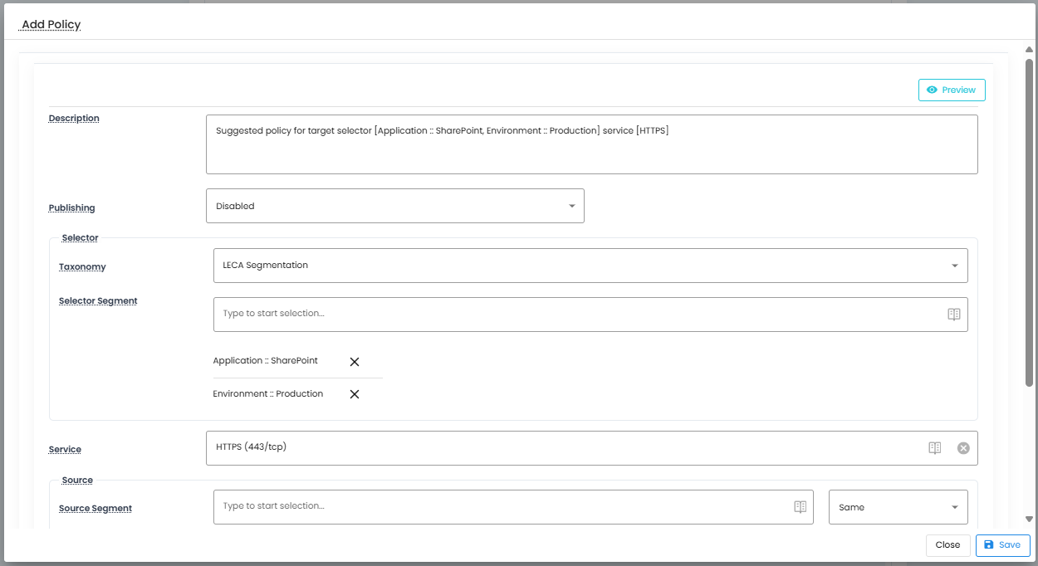Viewport: 1038px width, 566px height.
Task: Remove Environment :: Production selector
Action: [x=355, y=394]
